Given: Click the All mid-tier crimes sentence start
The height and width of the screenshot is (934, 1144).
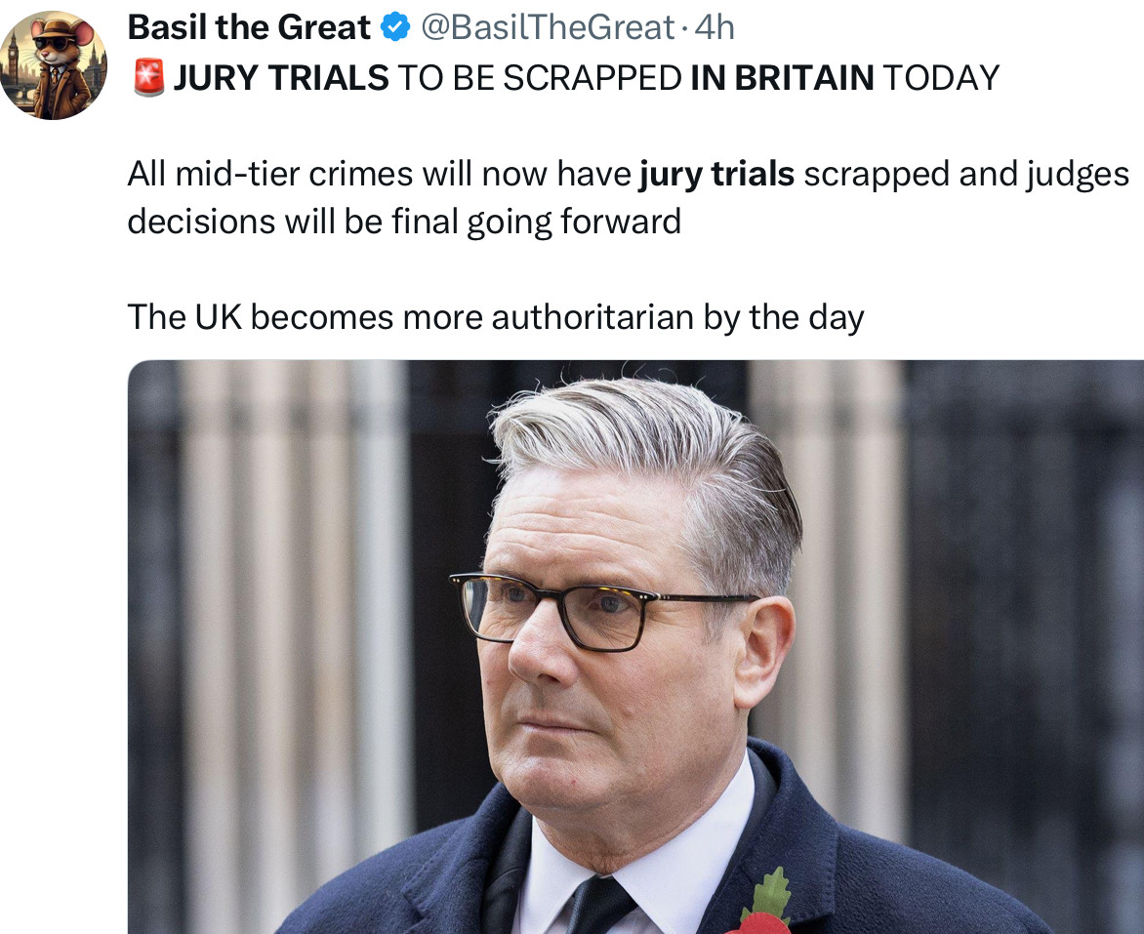Looking at the screenshot, I should pyautogui.click(x=270, y=175).
